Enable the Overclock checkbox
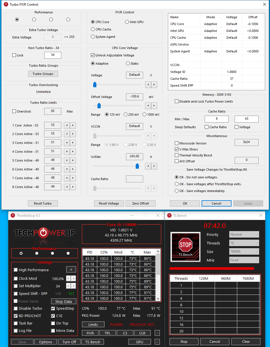 [14, 111]
